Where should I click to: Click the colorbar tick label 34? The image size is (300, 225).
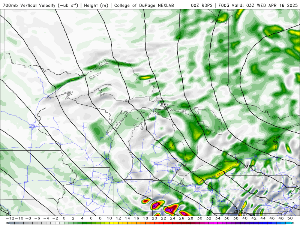218,218
